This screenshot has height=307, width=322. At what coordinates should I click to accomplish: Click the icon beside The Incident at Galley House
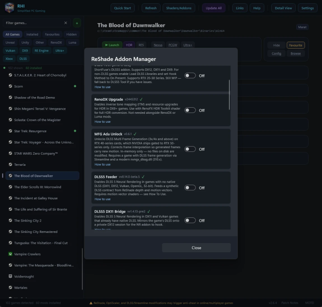pos(10,198)
